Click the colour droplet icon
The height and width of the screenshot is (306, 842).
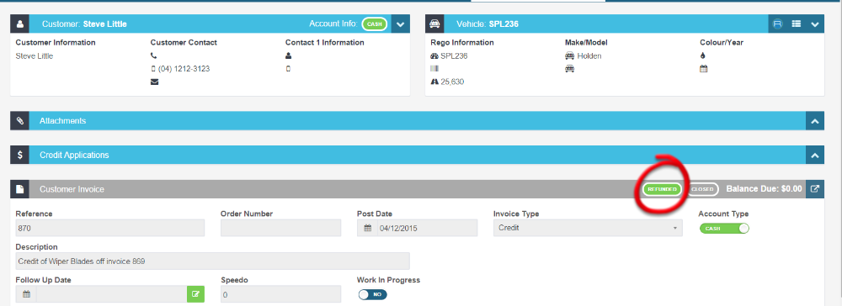[x=703, y=55]
